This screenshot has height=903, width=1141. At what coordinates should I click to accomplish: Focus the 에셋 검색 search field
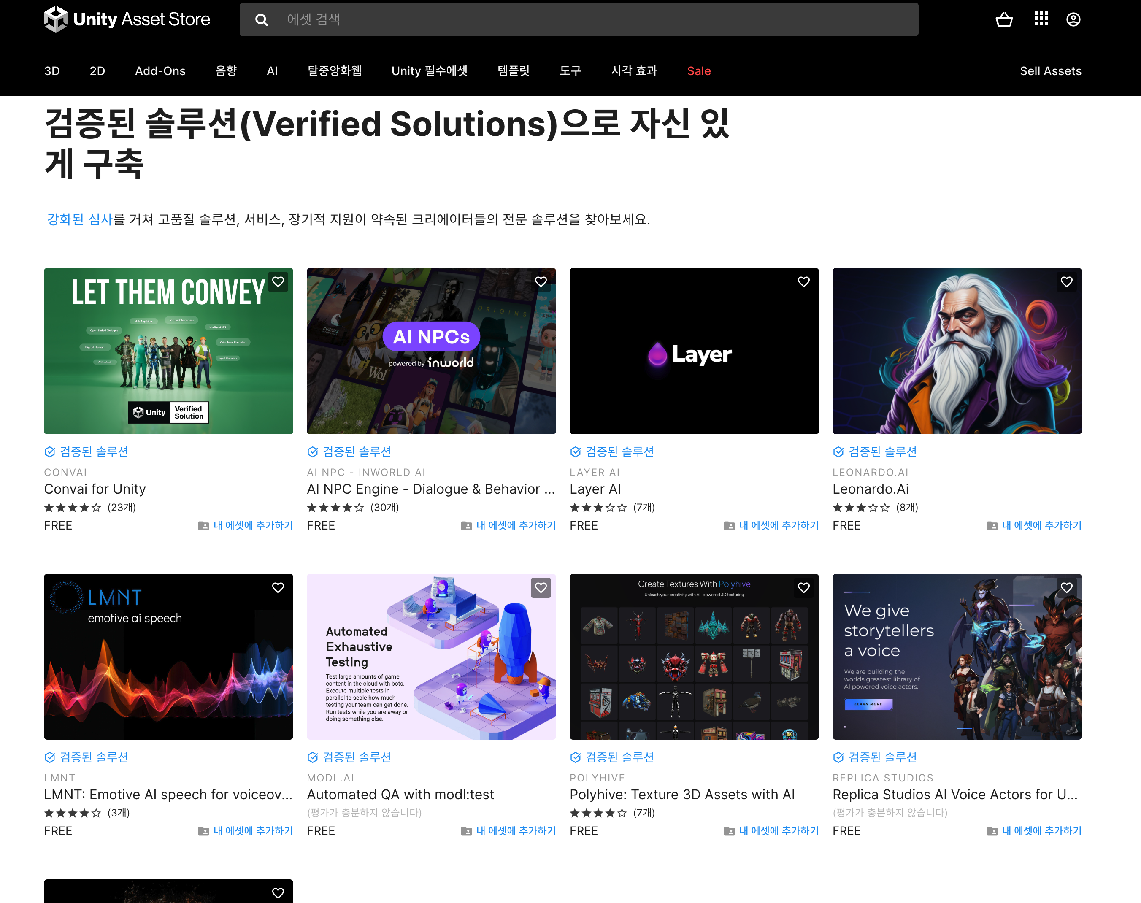tap(581, 19)
